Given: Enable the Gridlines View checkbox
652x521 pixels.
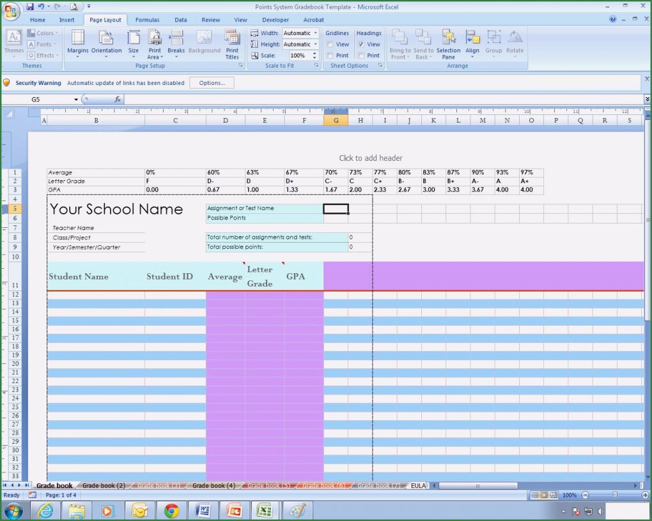Looking at the screenshot, I should [330, 45].
